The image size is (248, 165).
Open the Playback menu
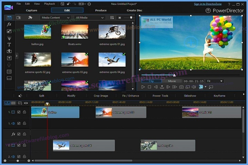point(50,4)
